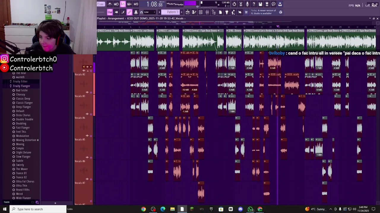The height and width of the screenshot is (213, 380).
Task: Open pattern selector arrow before Pattern 1
Action: (159, 12)
